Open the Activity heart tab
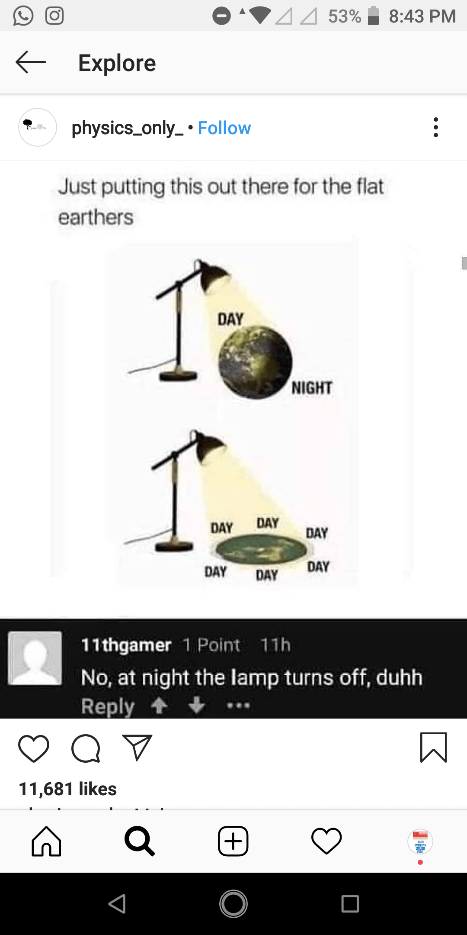The image size is (467, 935). coord(326,841)
